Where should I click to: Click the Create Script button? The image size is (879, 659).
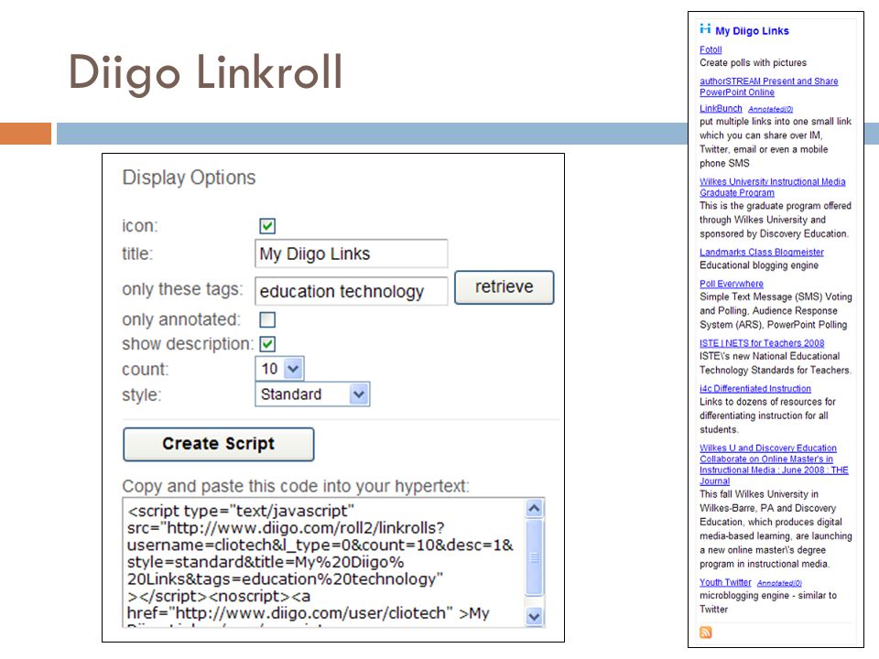tap(219, 445)
